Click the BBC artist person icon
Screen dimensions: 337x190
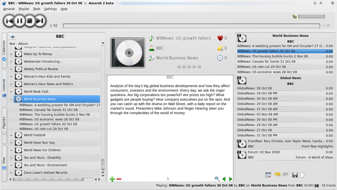point(151,48)
